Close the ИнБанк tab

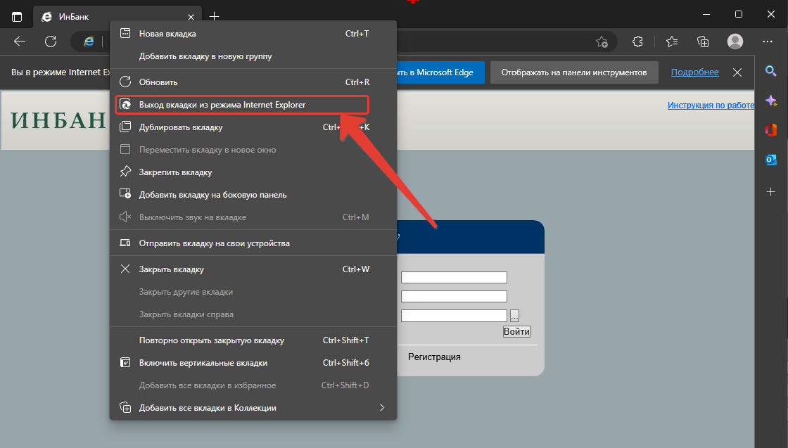click(191, 17)
